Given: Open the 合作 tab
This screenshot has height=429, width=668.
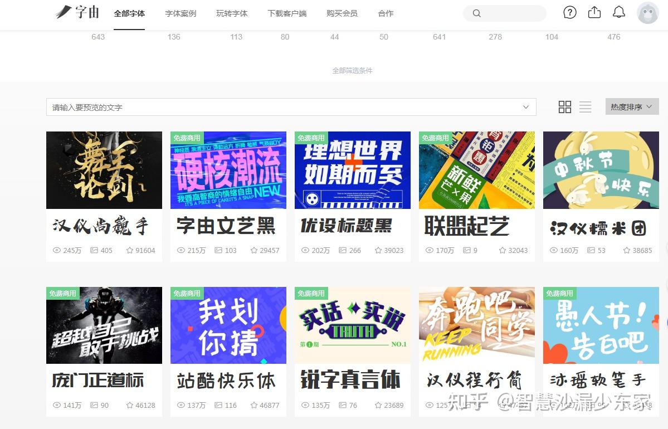Looking at the screenshot, I should (386, 13).
